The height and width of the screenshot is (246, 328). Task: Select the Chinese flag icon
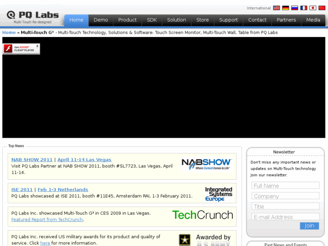[322, 8]
